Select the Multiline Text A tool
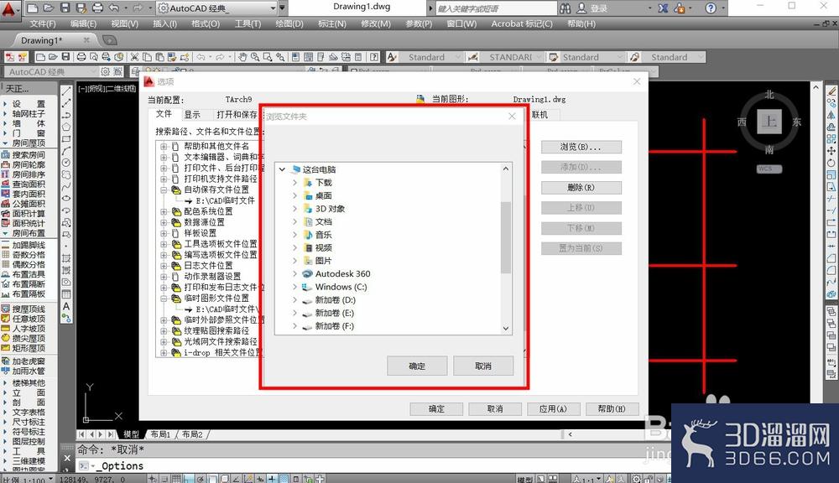This screenshot has width=839, height=483. pyautogui.click(x=66, y=307)
